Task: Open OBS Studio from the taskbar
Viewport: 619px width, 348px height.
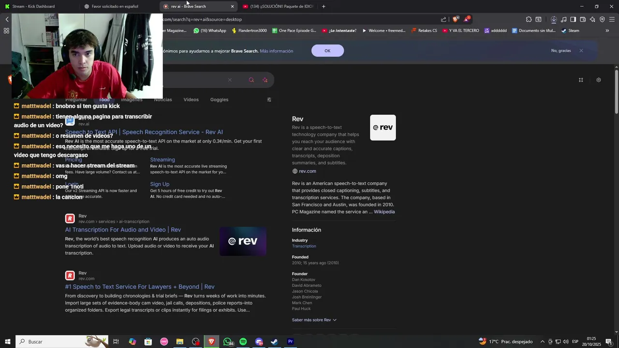Action: point(195,342)
